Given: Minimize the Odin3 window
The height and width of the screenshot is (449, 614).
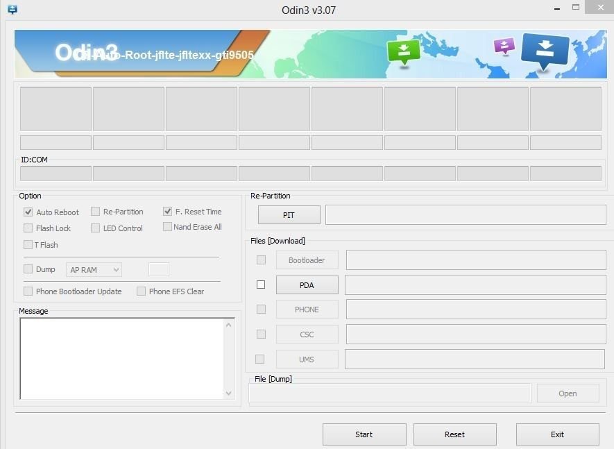Looking at the screenshot, I should [557, 8].
